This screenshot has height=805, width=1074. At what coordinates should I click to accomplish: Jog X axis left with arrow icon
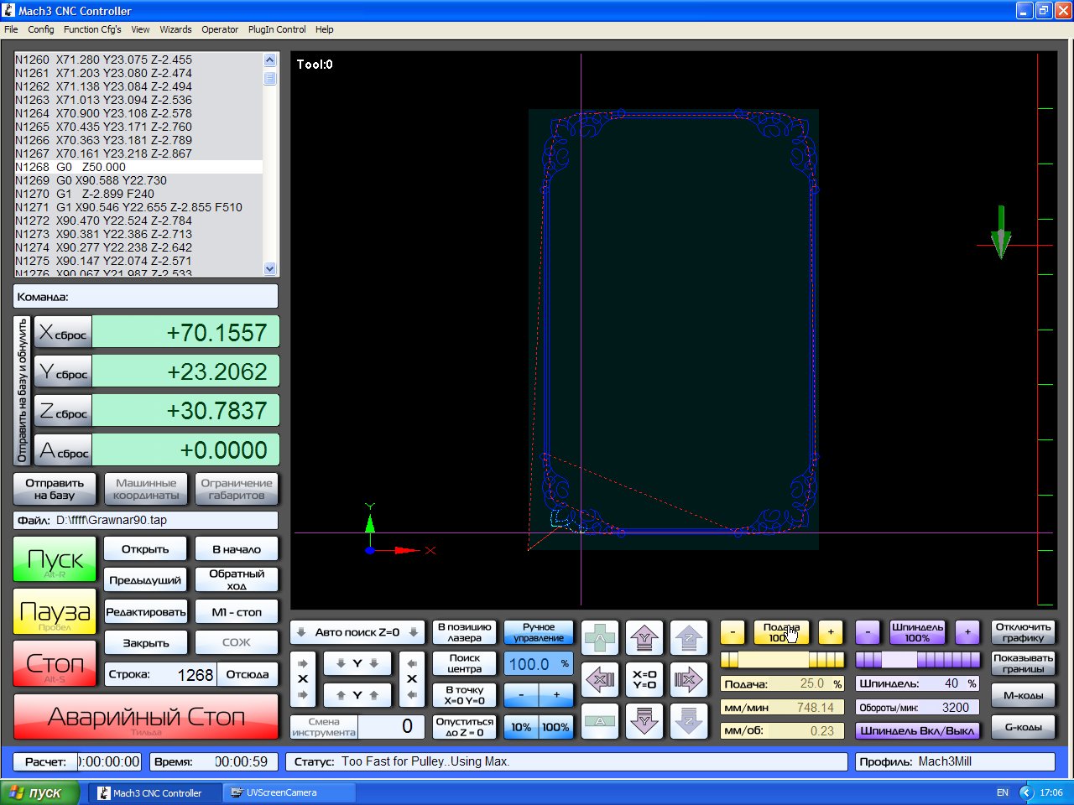pyautogui.click(x=601, y=679)
